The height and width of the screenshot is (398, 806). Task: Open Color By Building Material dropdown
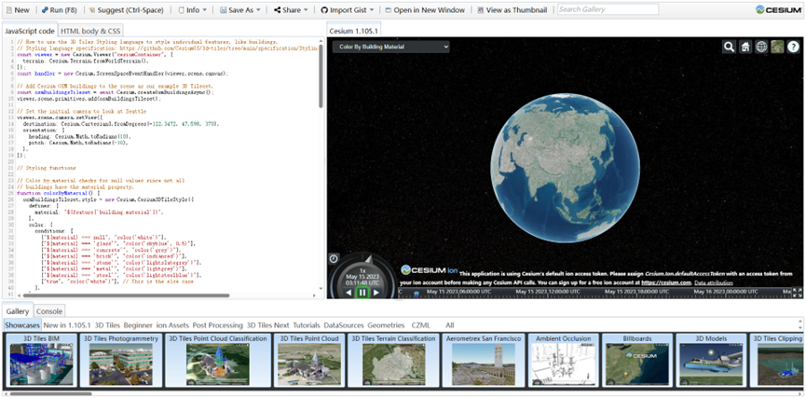point(390,47)
